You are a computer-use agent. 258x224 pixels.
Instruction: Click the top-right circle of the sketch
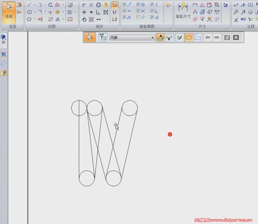[130, 108]
